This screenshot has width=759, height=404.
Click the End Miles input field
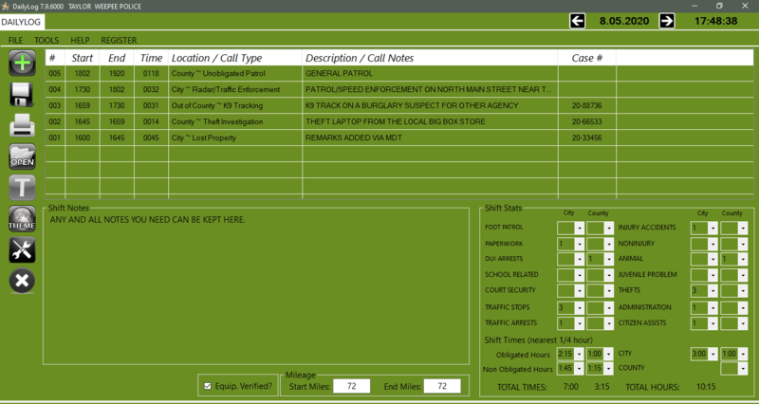coord(442,386)
